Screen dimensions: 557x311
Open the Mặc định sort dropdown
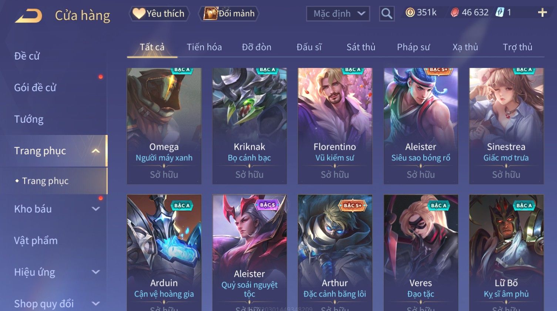pos(338,14)
